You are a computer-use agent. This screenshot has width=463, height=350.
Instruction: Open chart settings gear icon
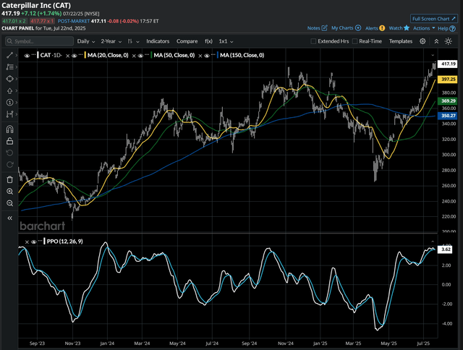[x=422, y=41]
